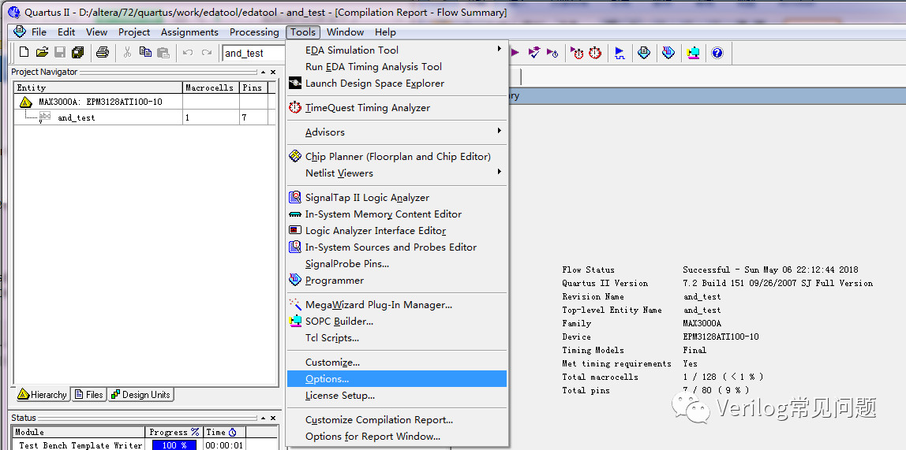Viewport: 906px width, 450px height.
Task: Click the Redo arrow icon
Action: (206, 53)
